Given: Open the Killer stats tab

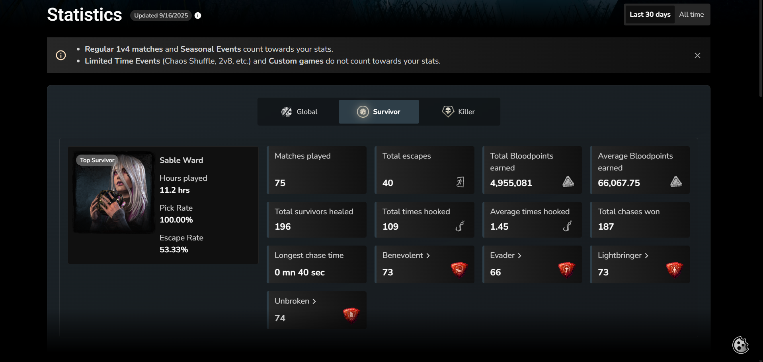Looking at the screenshot, I should click(x=459, y=112).
